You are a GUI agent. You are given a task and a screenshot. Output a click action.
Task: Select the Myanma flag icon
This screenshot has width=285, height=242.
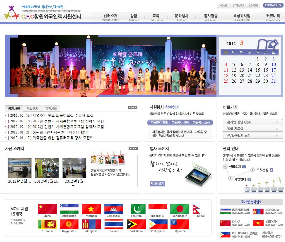pyautogui.click(x=180, y=224)
